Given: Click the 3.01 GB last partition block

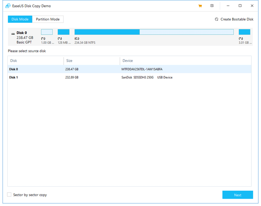Looking at the screenshot, I should coord(244,32).
